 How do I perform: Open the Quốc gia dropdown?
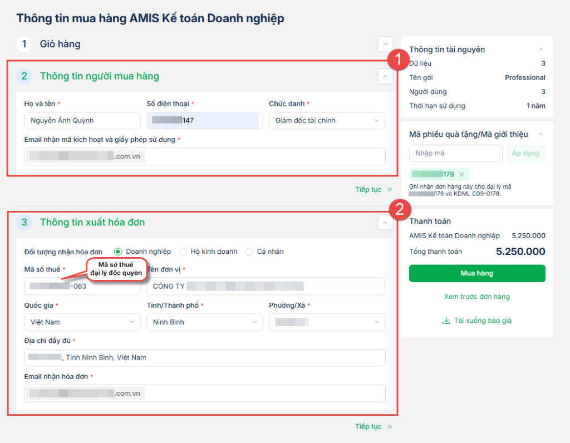pyautogui.click(x=82, y=322)
